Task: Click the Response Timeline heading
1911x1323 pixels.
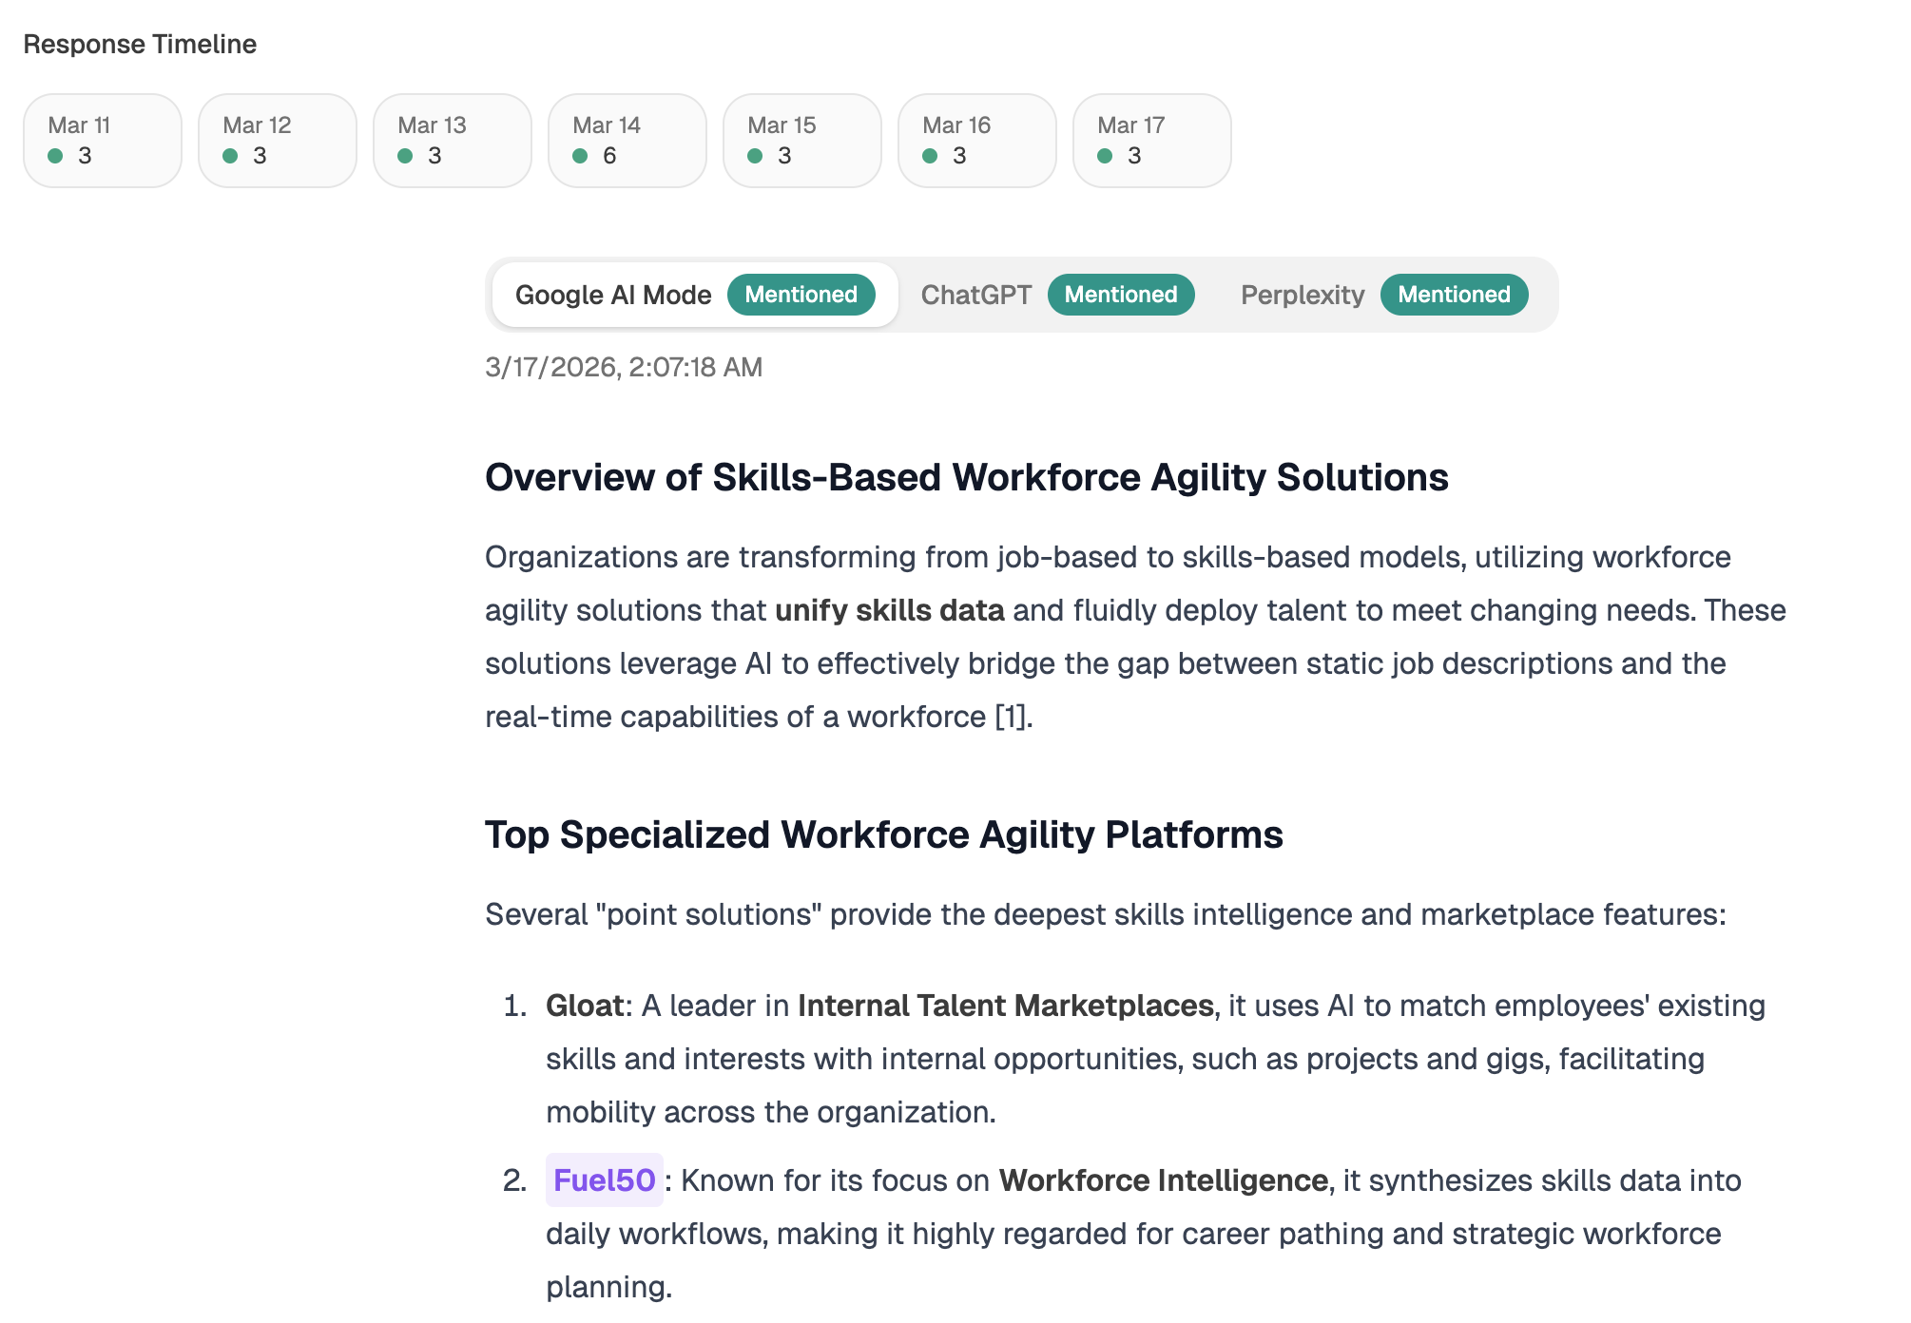Action: pos(140,45)
